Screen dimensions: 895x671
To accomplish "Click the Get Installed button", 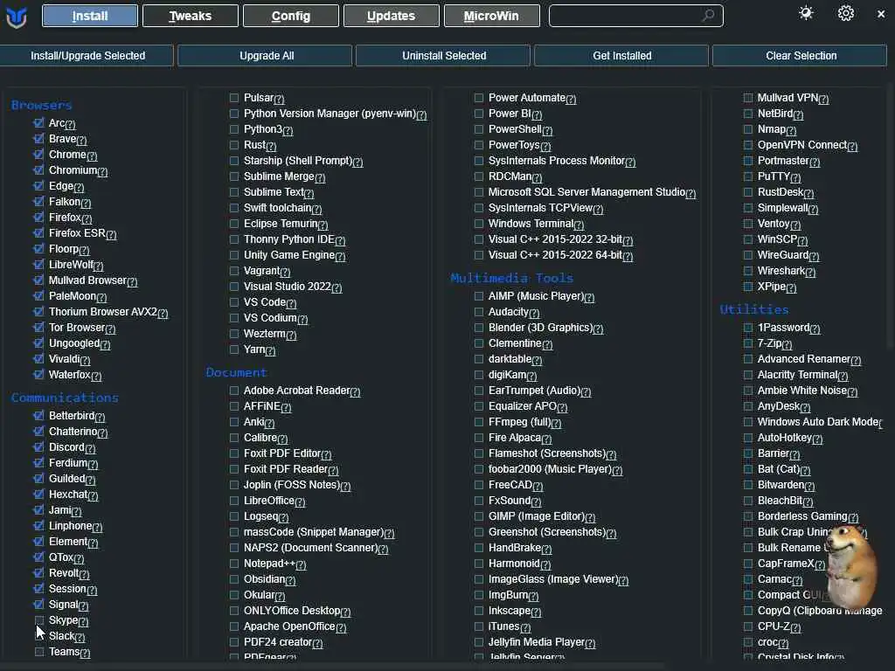I will pos(621,55).
